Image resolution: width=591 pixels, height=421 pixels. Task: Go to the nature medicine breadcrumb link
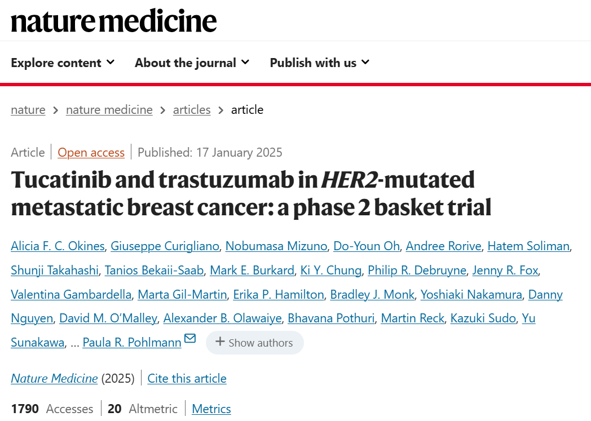[109, 110]
